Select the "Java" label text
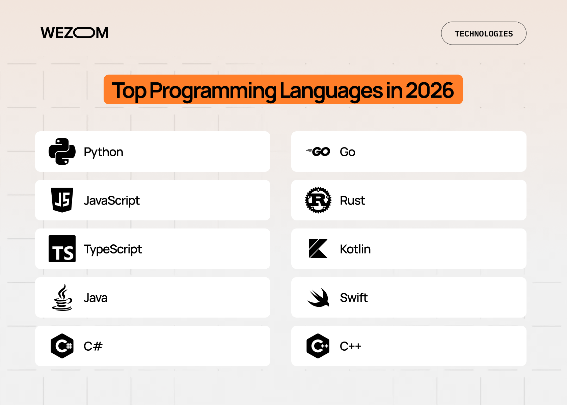 (x=96, y=298)
